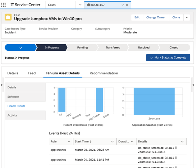This screenshot has height=168, width=196.
Task: Expand the Cases navigation dropdown
Action: 80,5
